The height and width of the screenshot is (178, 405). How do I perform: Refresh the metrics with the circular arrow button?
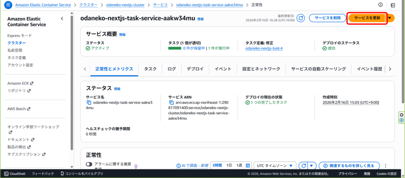pos(303,165)
